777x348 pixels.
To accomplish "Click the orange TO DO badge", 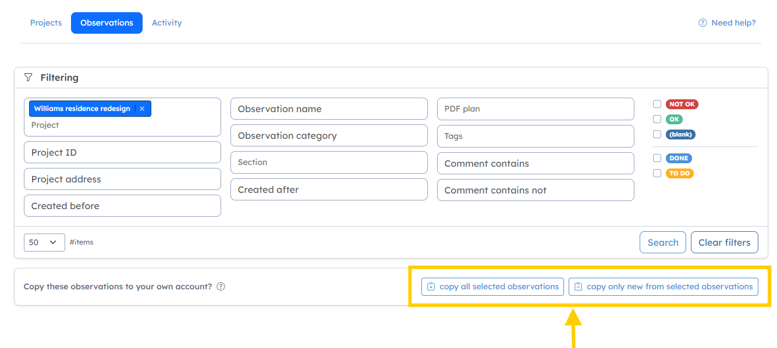I will (680, 173).
